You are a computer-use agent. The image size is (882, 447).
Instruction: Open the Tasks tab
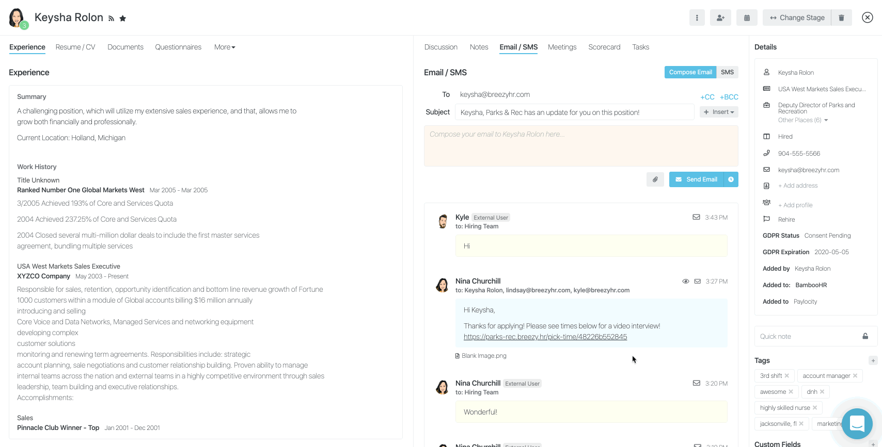pos(641,47)
